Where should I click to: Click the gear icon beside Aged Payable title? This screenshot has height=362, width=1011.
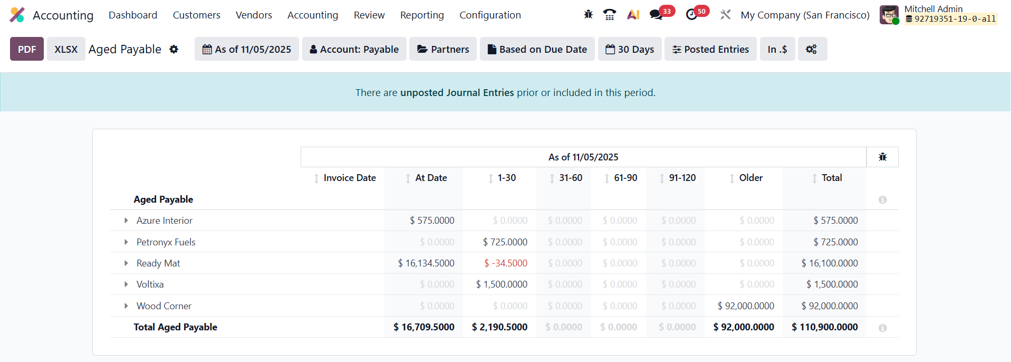174,49
